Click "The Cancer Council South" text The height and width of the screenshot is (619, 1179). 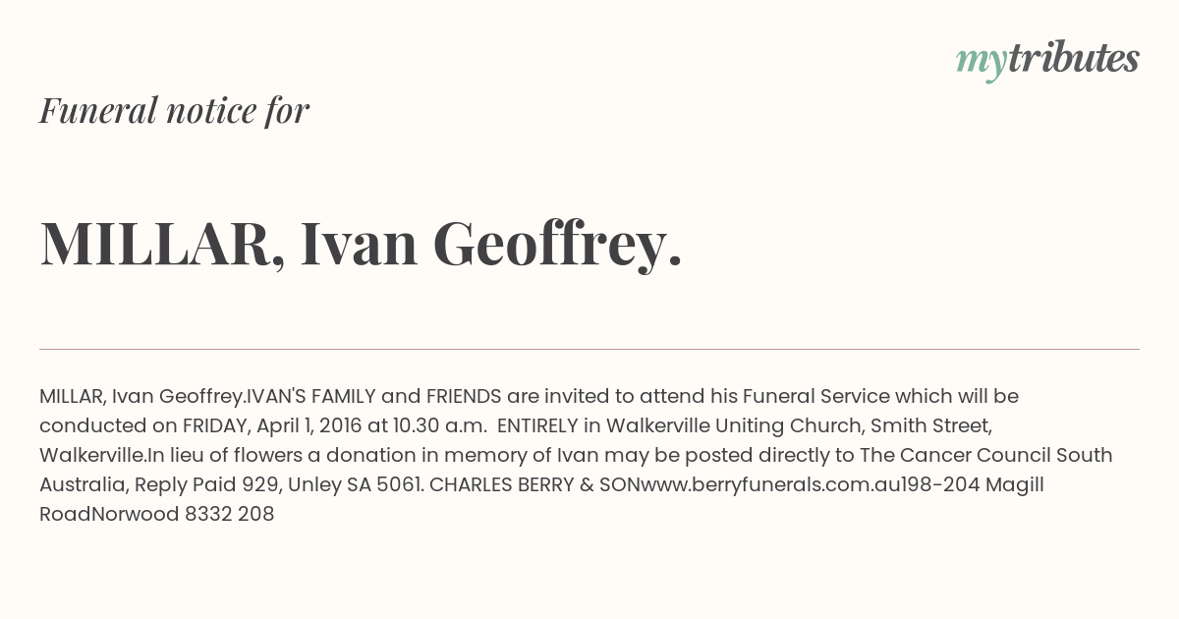(x=986, y=455)
